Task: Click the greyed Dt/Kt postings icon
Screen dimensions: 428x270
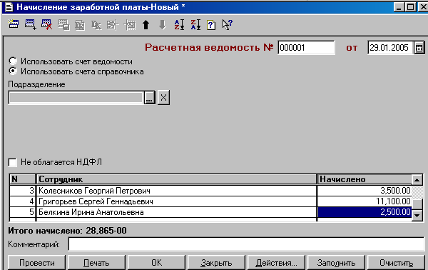Action: click(96, 25)
